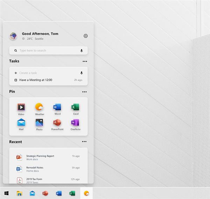Launch the pinned Weather app

39,107
